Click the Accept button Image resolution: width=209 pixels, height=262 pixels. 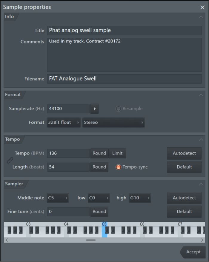click(x=193, y=252)
